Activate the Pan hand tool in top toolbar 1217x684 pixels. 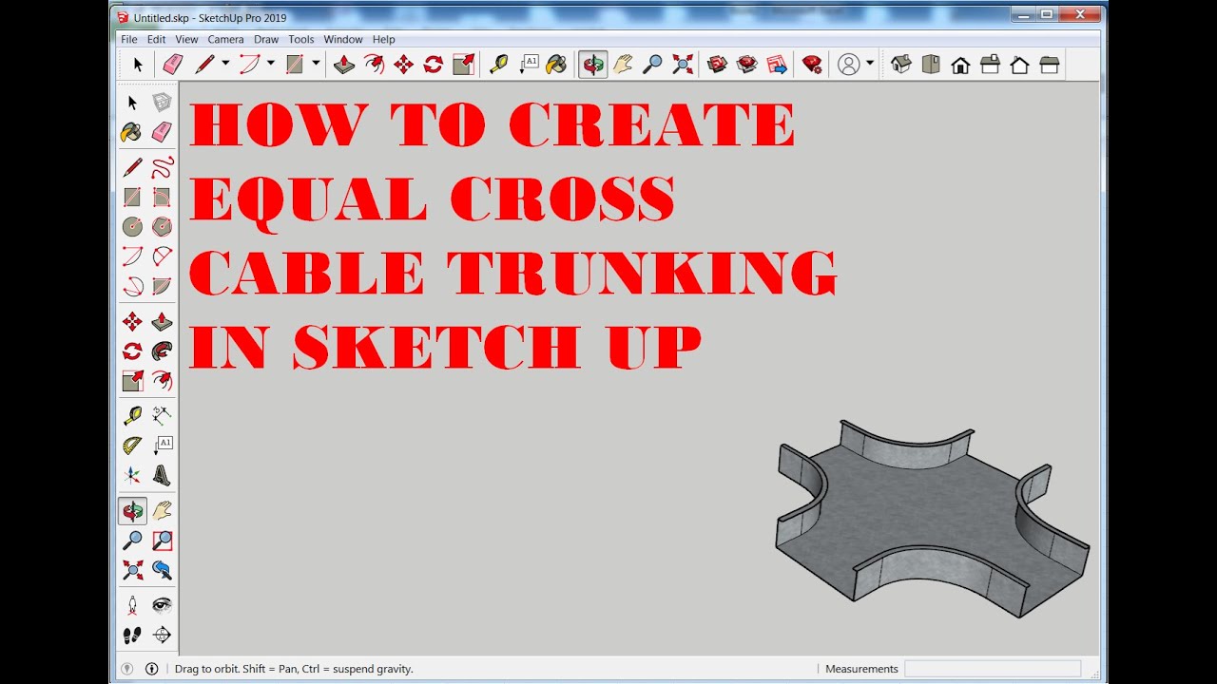point(623,65)
